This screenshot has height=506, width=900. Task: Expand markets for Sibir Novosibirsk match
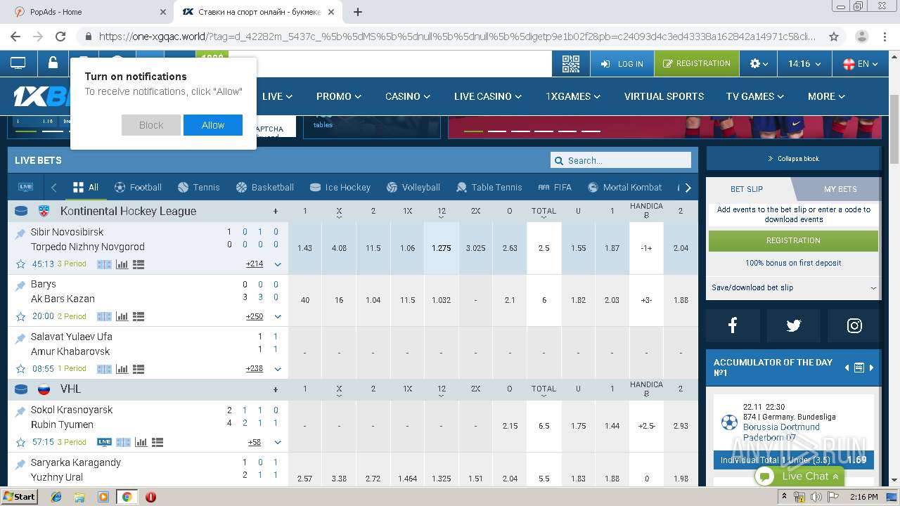pos(278,265)
